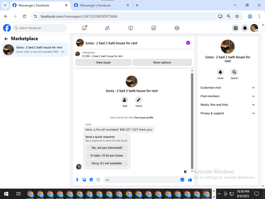Click the Add people icon
Viewport: 265px width, 199px height.
[125, 100]
